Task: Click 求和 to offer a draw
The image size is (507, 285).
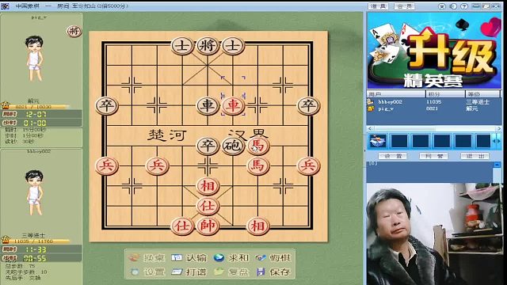Action: point(231,258)
